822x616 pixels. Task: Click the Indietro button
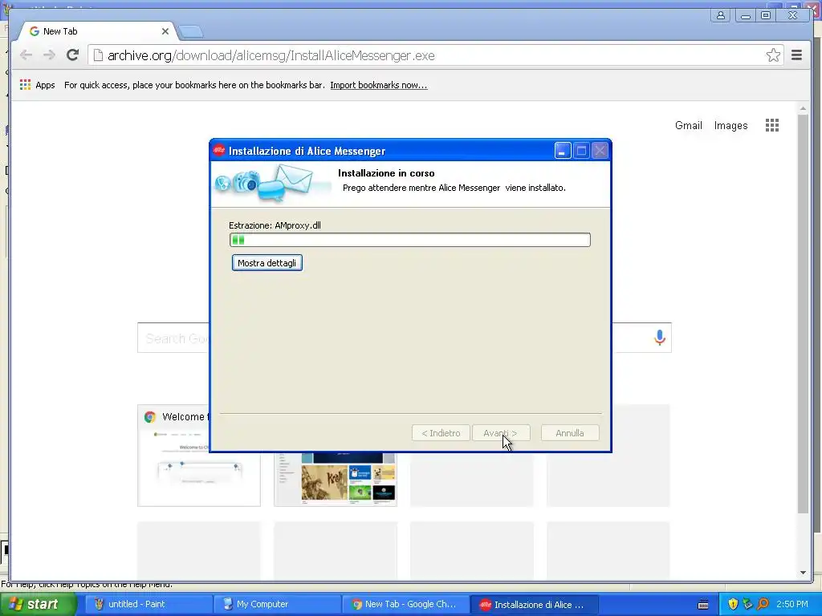click(441, 433)
